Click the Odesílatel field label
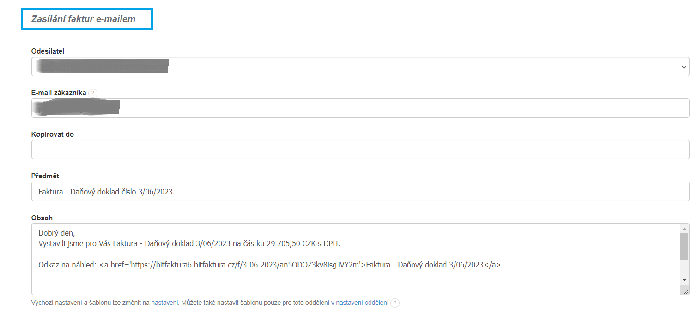Image resolution: width=698 pixels, height=315 pixels. tap(48, 51)
